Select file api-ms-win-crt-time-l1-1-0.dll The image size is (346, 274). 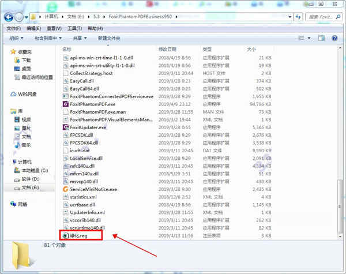101,58
